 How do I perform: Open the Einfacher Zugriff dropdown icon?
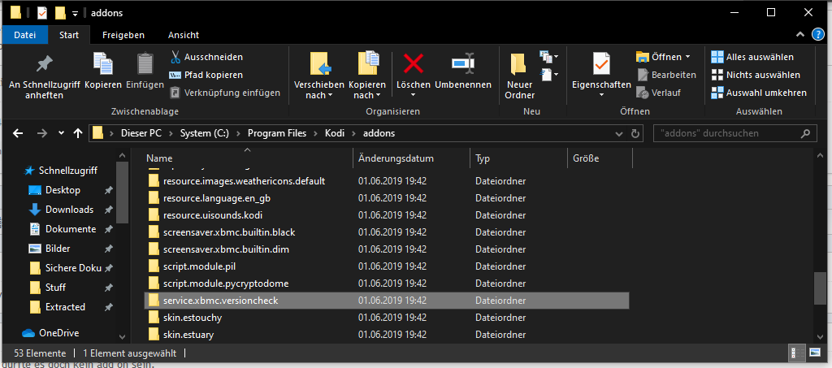[x=548, y=74]
